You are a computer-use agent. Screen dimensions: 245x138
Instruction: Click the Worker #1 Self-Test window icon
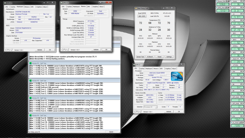[30, 63]
